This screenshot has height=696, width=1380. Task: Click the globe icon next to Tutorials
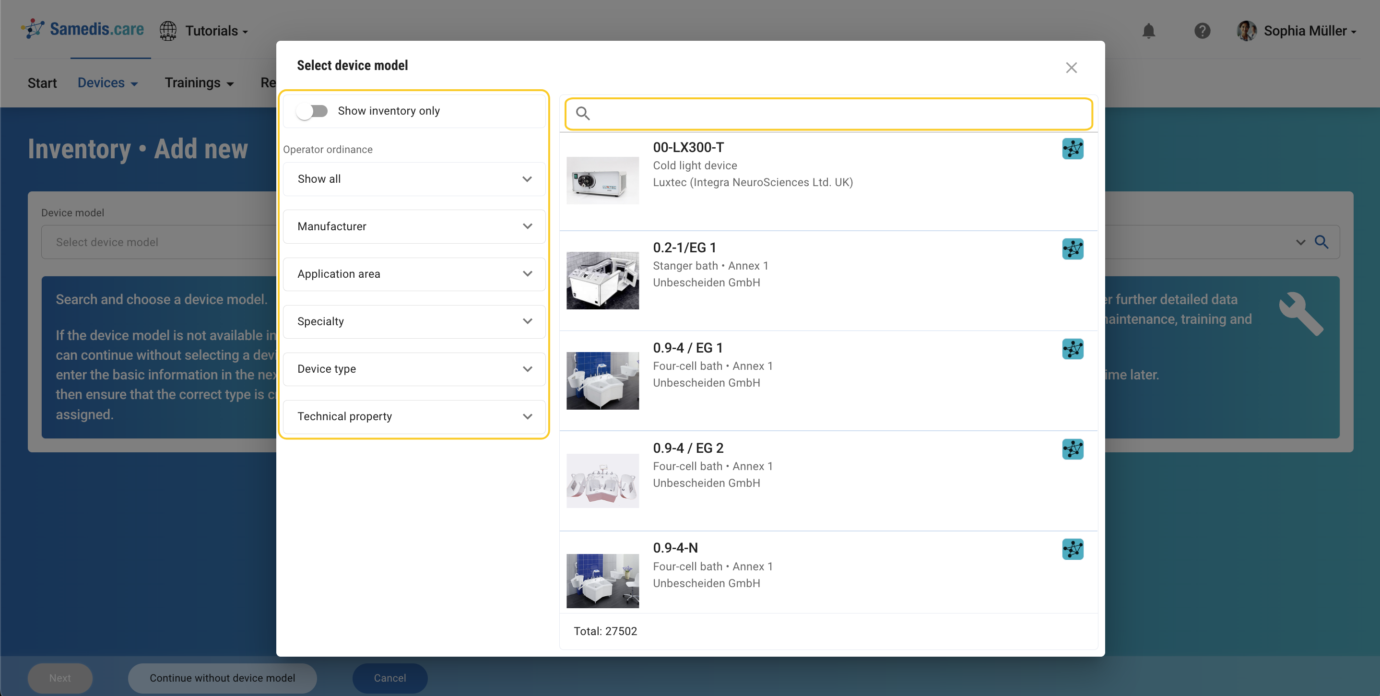click(168, 31)
